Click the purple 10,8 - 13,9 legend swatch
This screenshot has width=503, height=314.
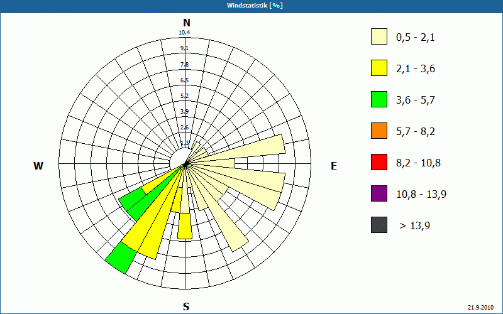pyautogui.click(x=379, y=193)
